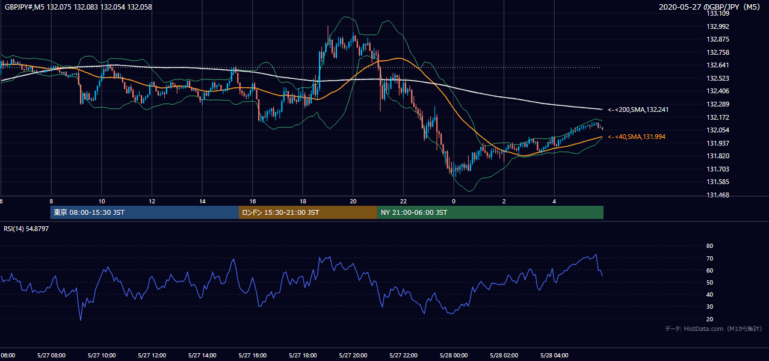This screenshot has width=769, height=361.
Task: Click the NY 21:00-06:00 JST session bar
Action: (x=490, y=212)
